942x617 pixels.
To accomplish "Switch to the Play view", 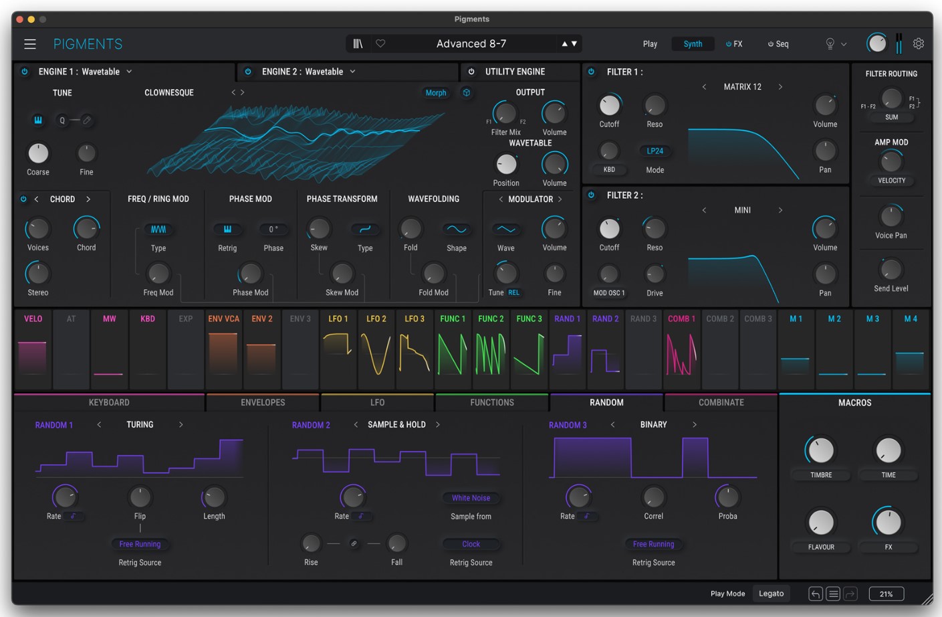I will (650, 44).
